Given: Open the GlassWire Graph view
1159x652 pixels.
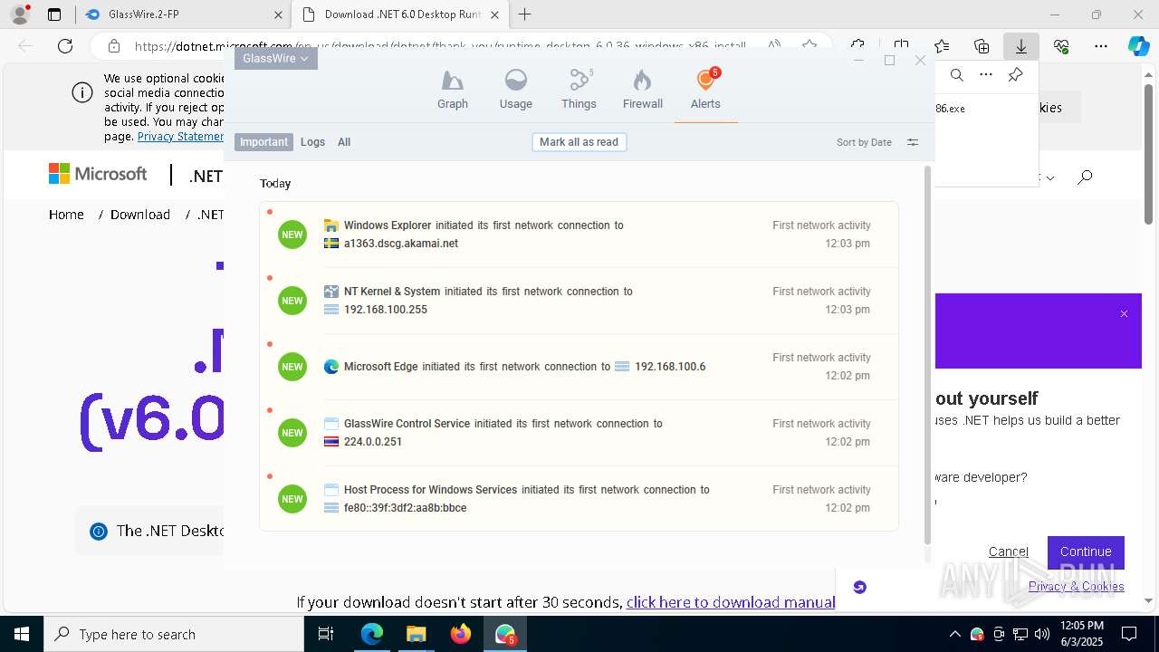Looking at the screenshot, I should point(453,90).
